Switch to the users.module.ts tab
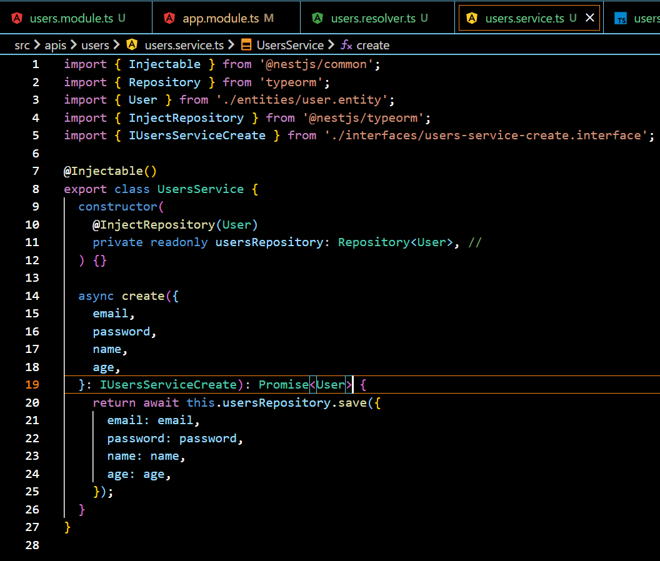The image size is (660, 561). tap(76, 18)
